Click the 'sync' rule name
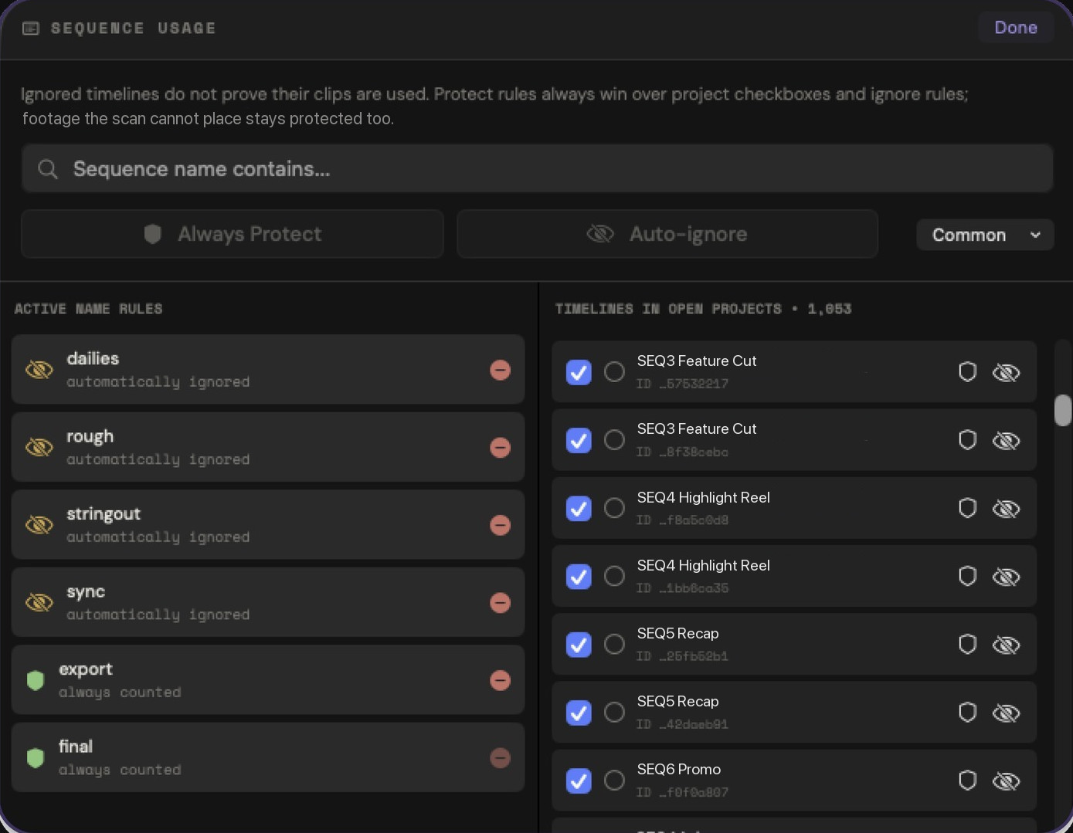Viewport: 1073px width, 833px height. (x=86, y=592)
